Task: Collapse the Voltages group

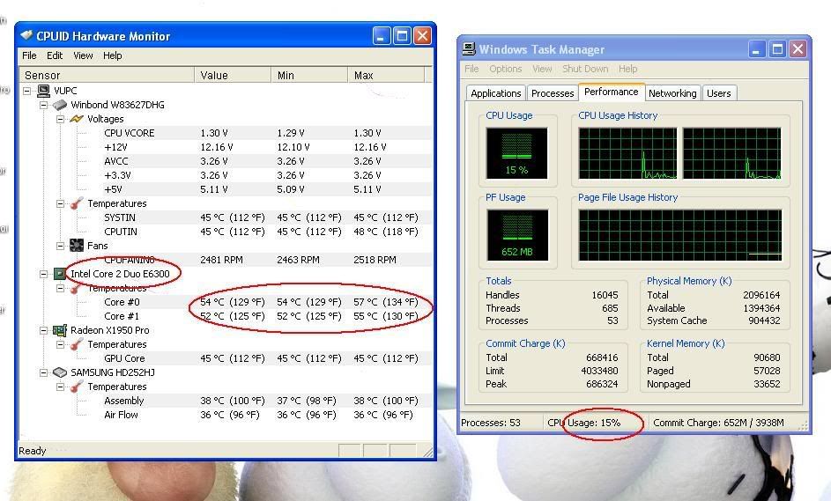Action: point(61,119)
